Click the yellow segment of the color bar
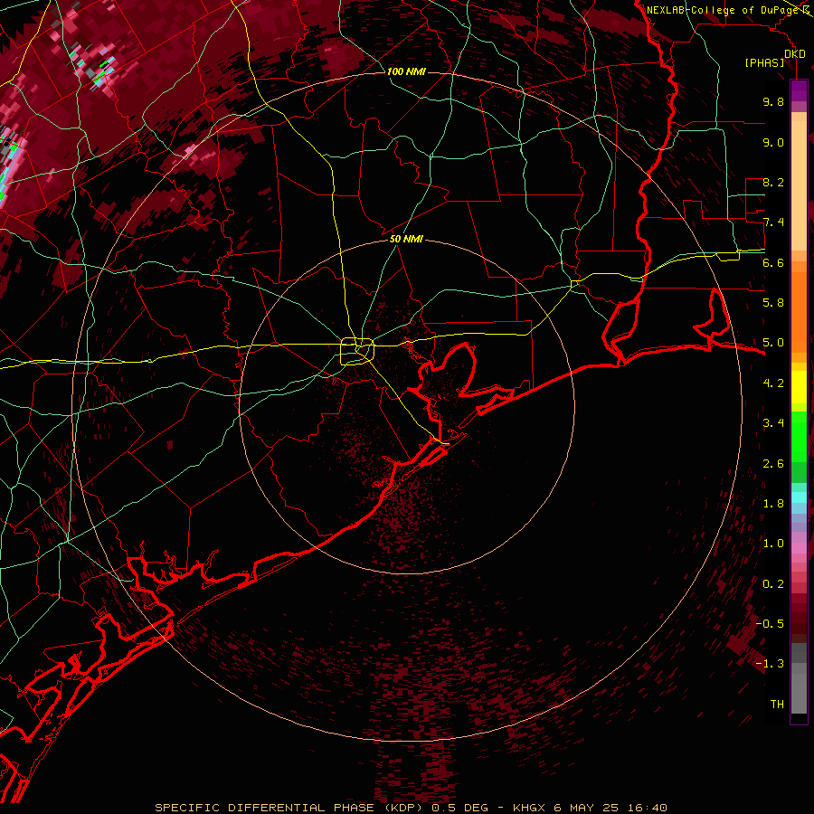This screenshot has width=814, height=814. tap(799, 387)
